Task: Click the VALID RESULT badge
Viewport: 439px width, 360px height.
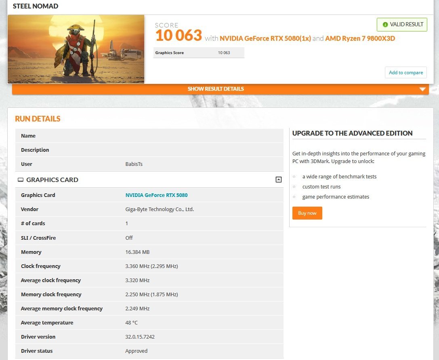Action: 402,25
